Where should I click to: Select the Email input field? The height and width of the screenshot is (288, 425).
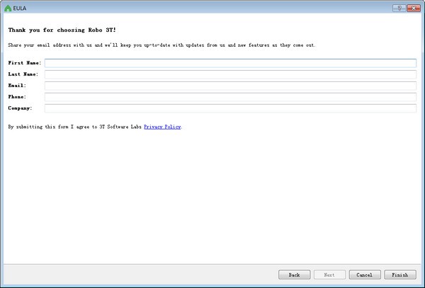click(230, 86)
